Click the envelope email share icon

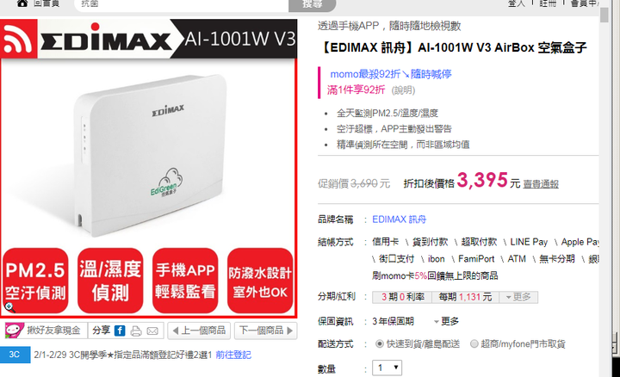click(x=152, y=331)
